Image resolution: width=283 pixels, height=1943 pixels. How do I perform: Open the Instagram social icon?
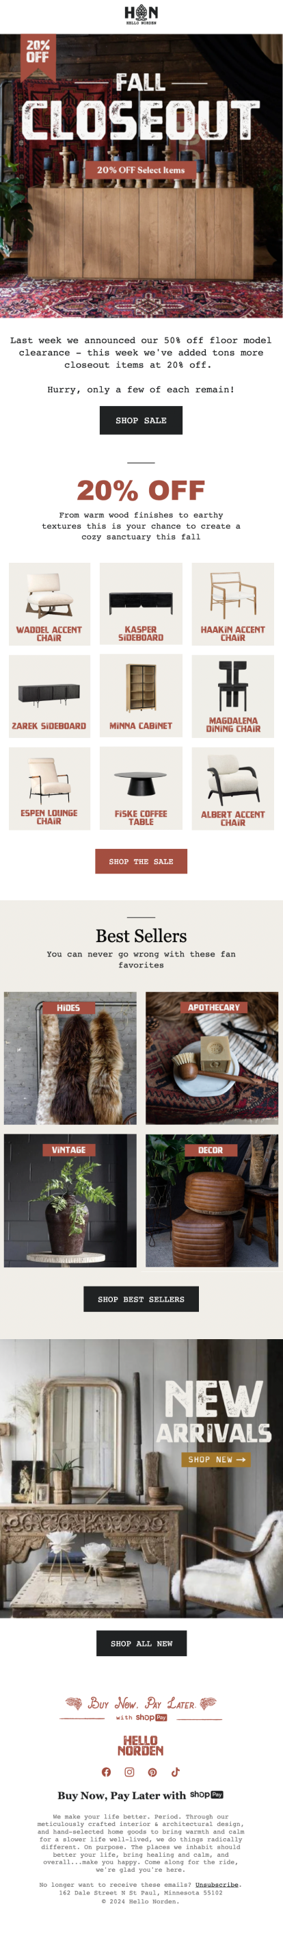(129, 1772)
